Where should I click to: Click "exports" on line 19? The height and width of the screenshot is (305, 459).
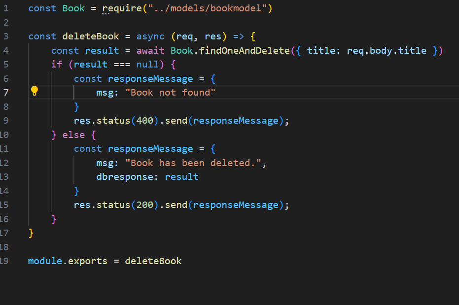(x=88, y=261)
